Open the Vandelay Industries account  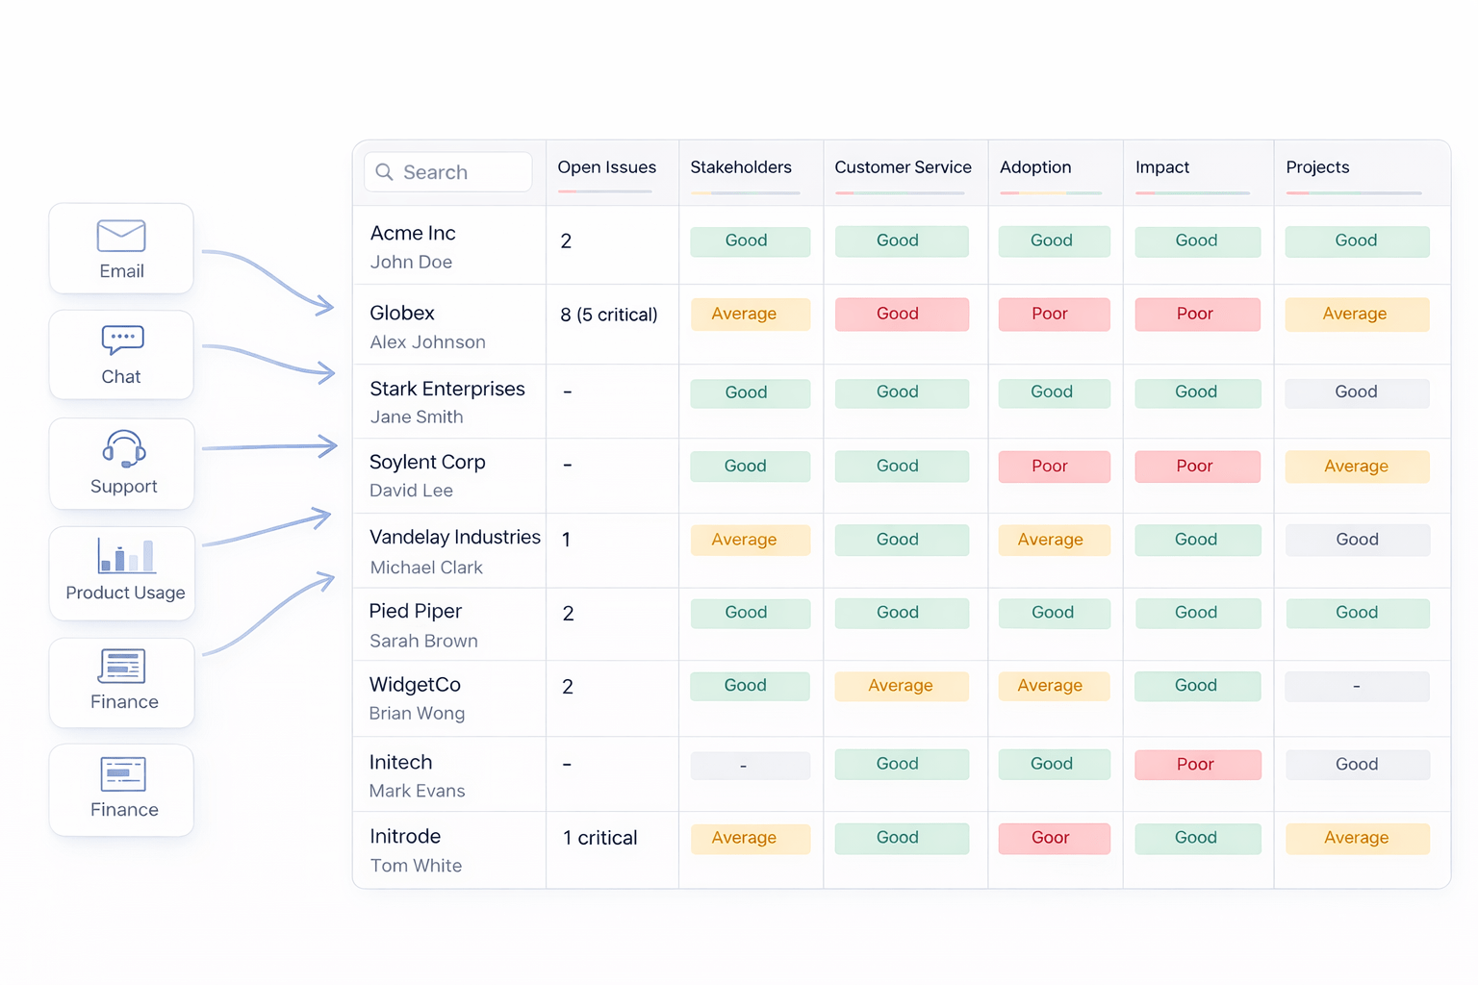(x=454, y=538)
